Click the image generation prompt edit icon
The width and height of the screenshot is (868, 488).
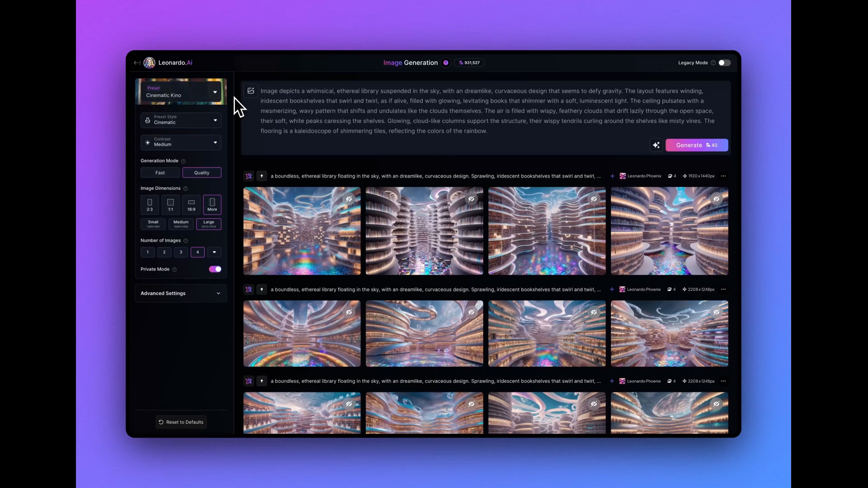[x=250, y=91]
